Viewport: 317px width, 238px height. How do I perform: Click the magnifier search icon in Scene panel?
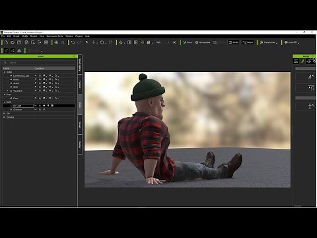point(5,63)
